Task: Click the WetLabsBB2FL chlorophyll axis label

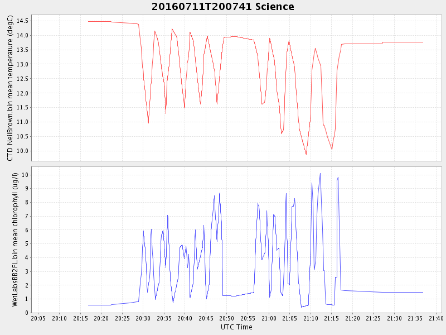Action: (10, 240)
